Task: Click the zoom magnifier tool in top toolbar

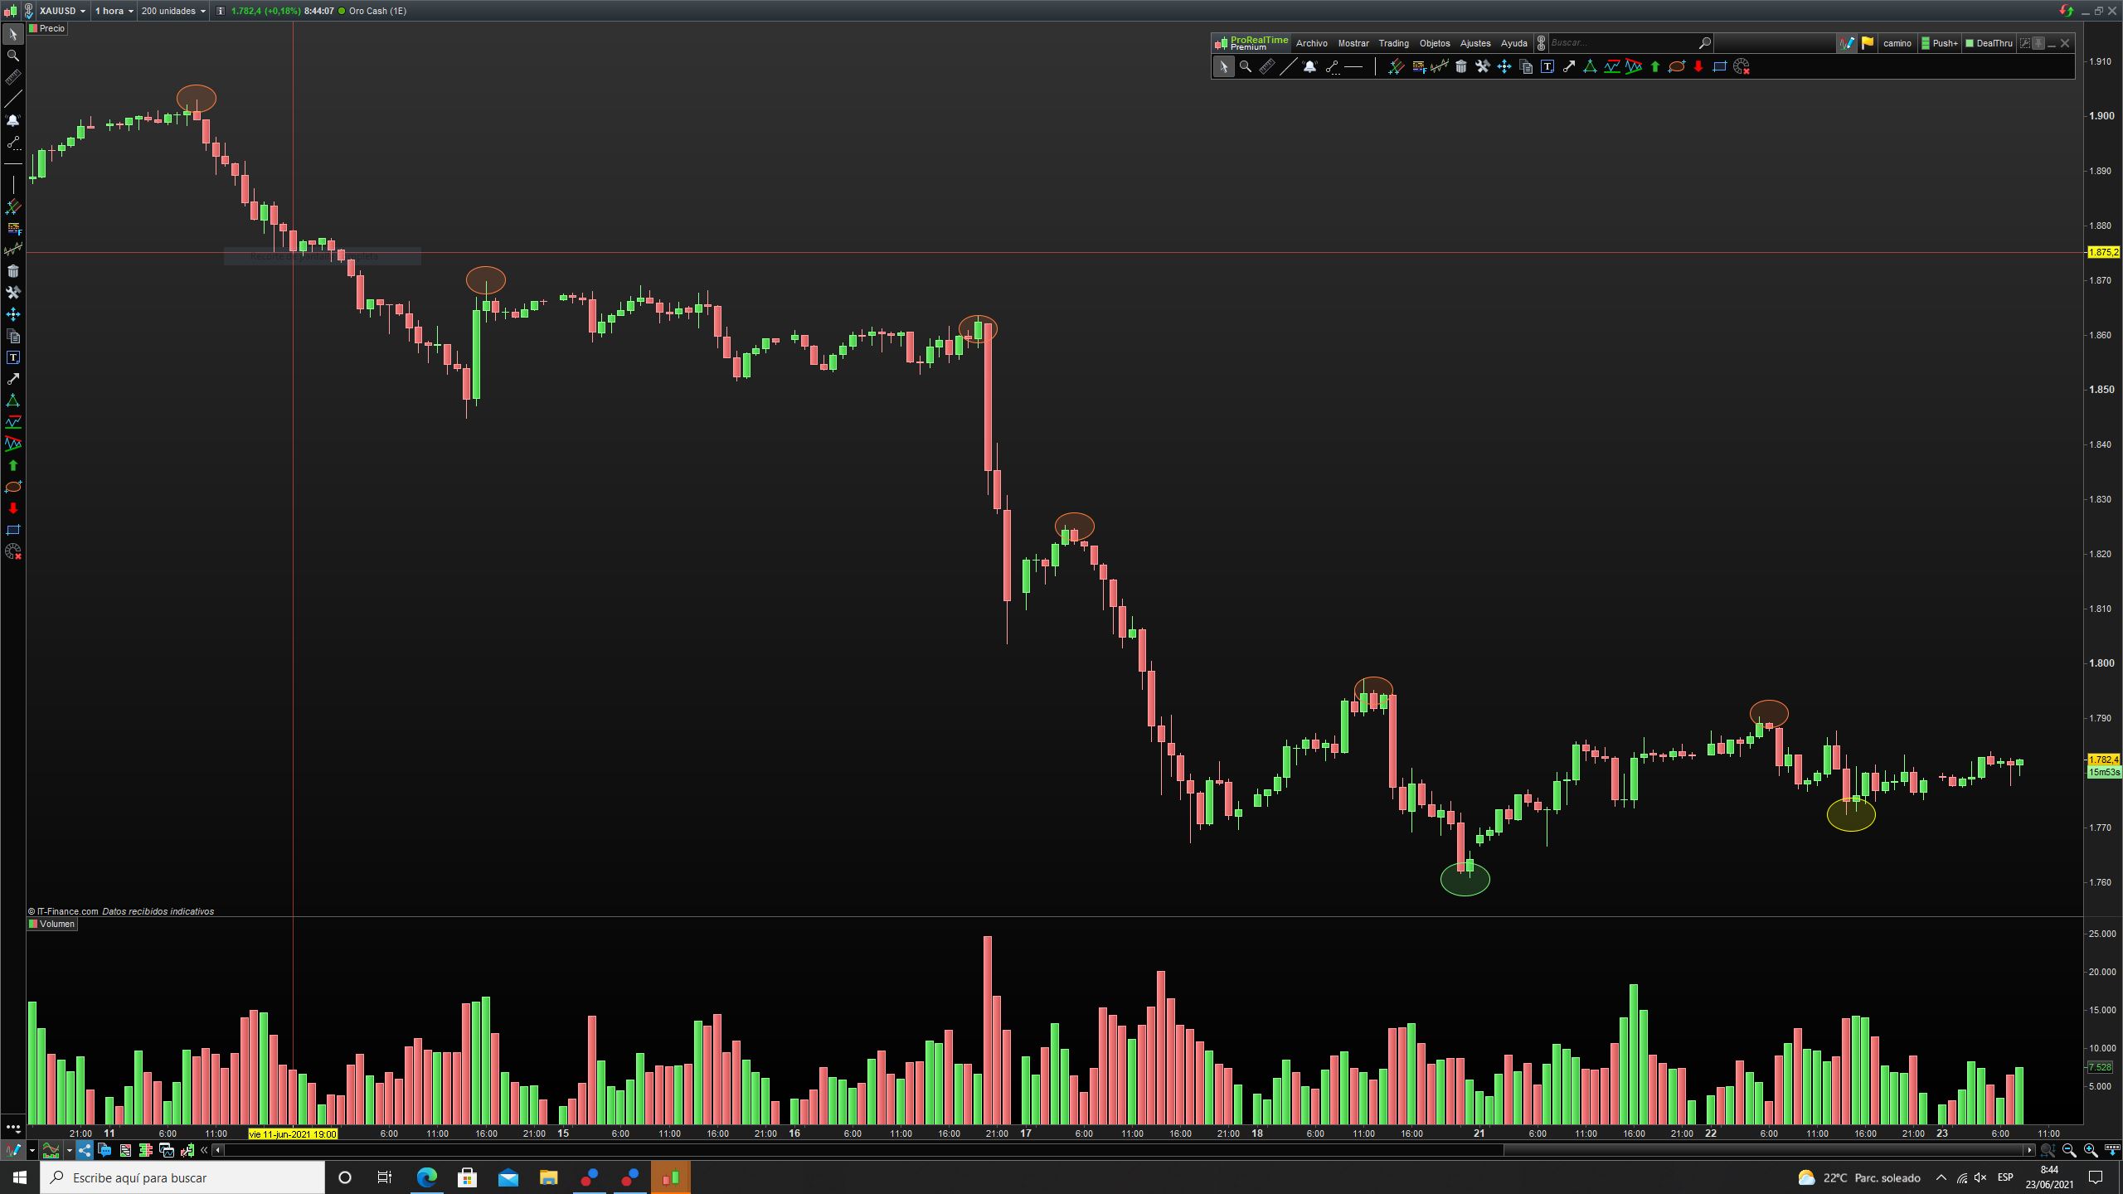Action: click(1246, 67)
